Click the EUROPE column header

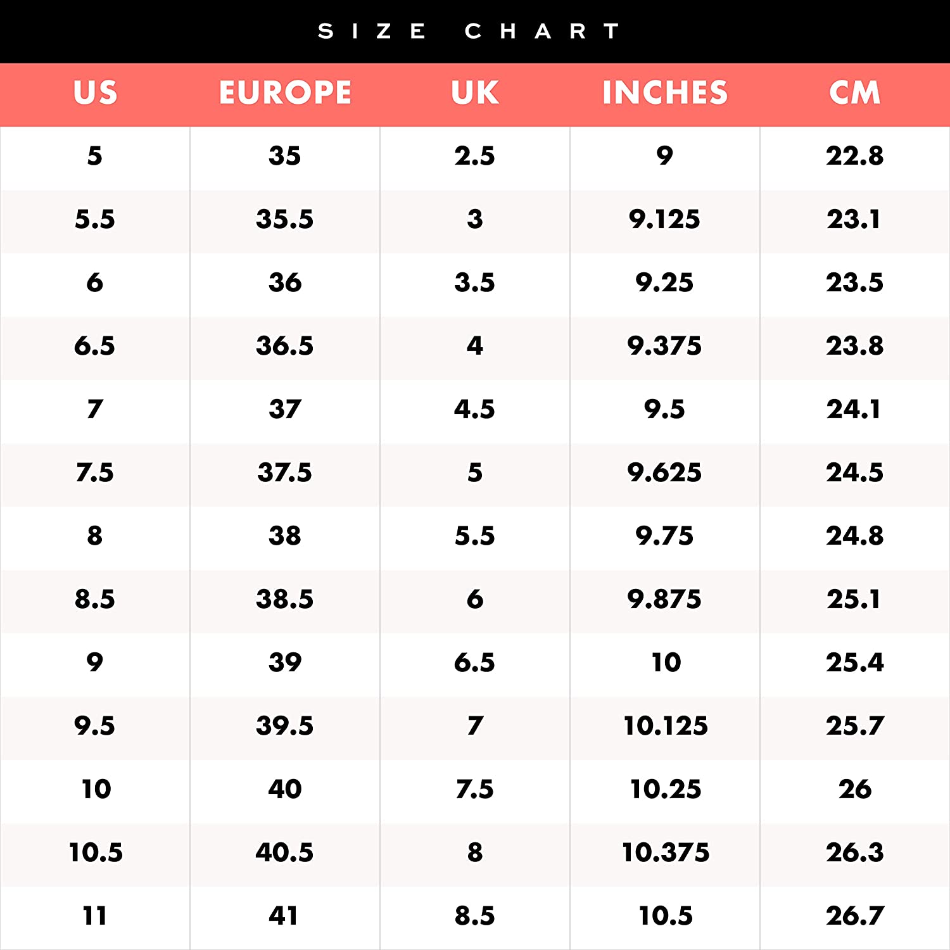pyautogui.click(x=285, y=93)
